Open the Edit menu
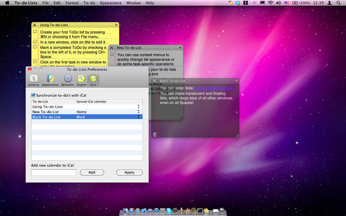Image resolution: width=346 pixels, height=216 pixels. click(57, 3)
